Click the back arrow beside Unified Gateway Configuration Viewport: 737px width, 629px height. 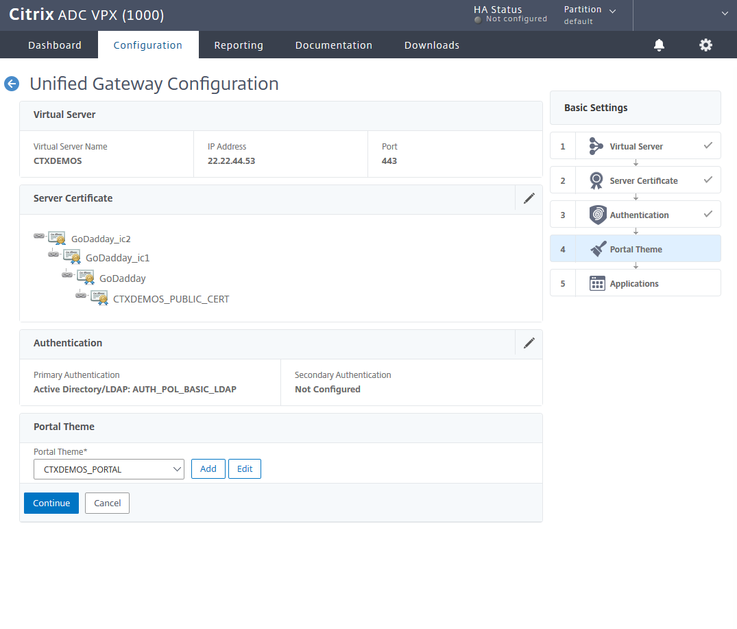(12, 84)
